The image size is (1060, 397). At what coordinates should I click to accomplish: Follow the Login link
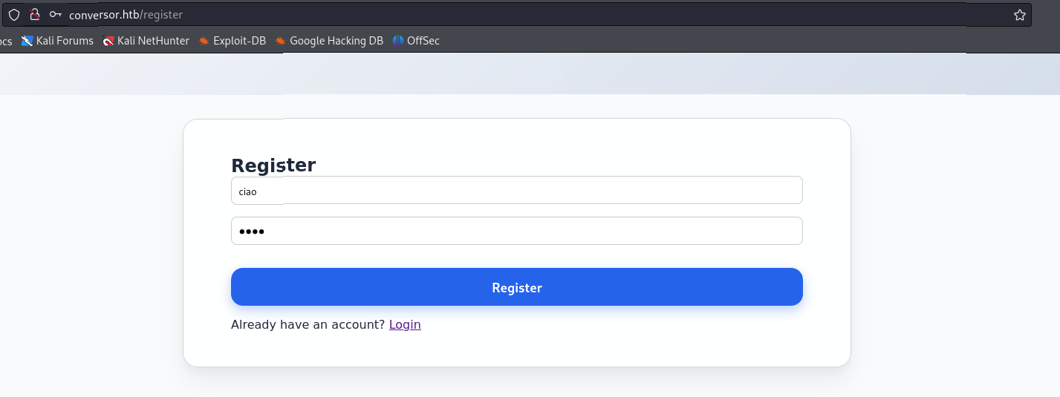pyautogui.click(x=405, y=324)
